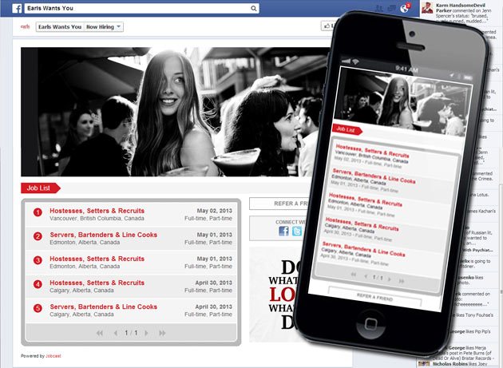Click the Twitter connect icon

pos(297,231)
